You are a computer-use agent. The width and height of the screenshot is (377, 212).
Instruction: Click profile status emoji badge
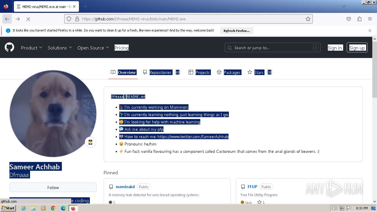tap(90, 142)
